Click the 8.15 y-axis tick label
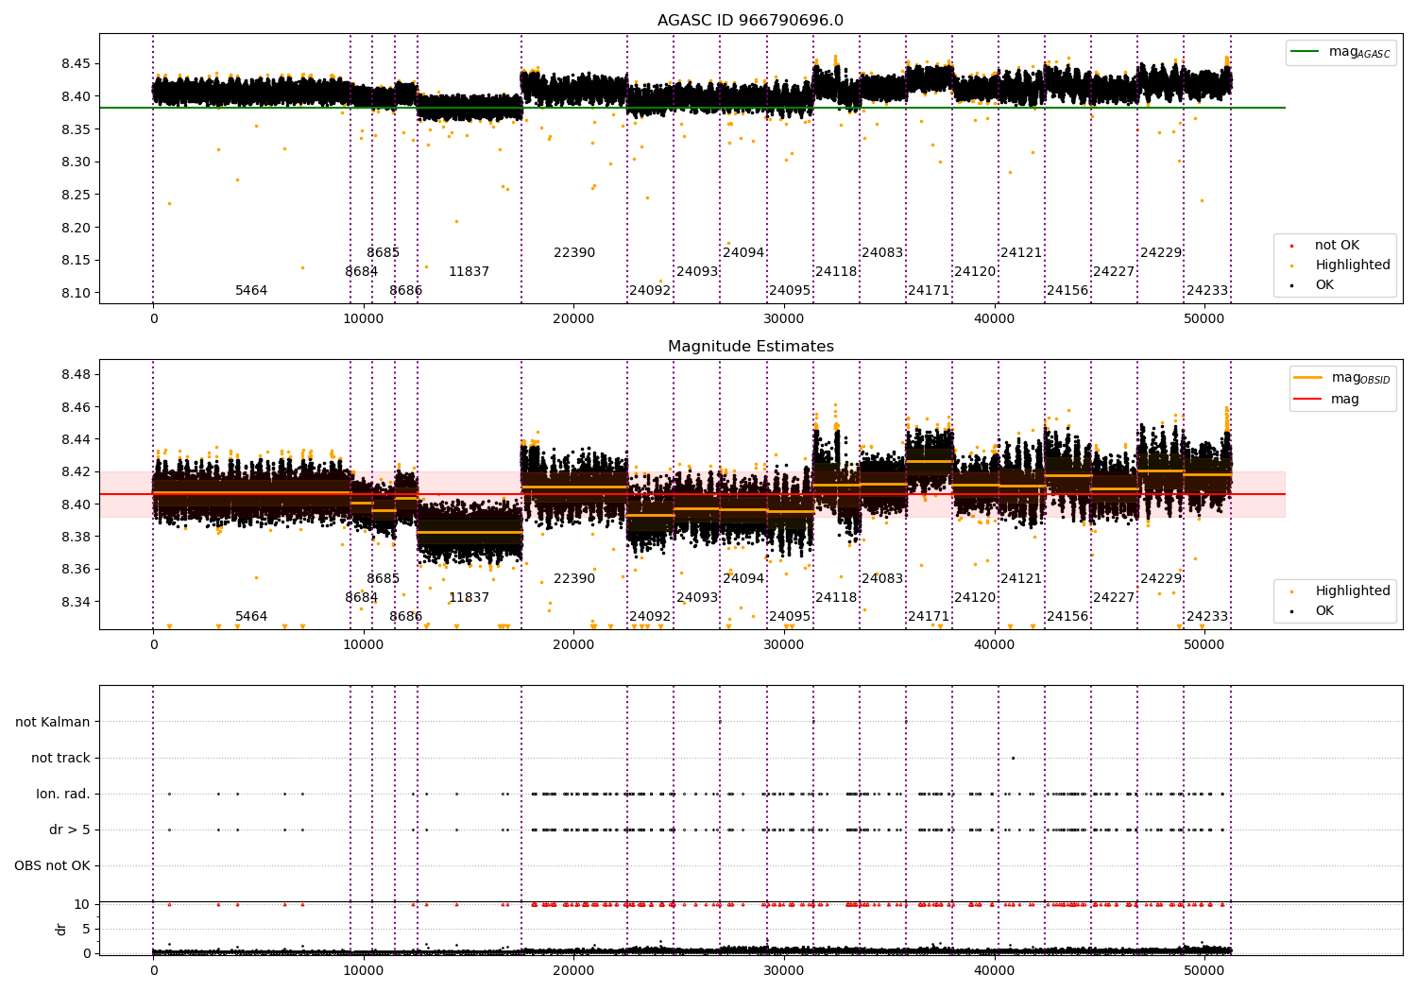The image size is (1417, 992). pyautogui.click(x=76, y=261)
